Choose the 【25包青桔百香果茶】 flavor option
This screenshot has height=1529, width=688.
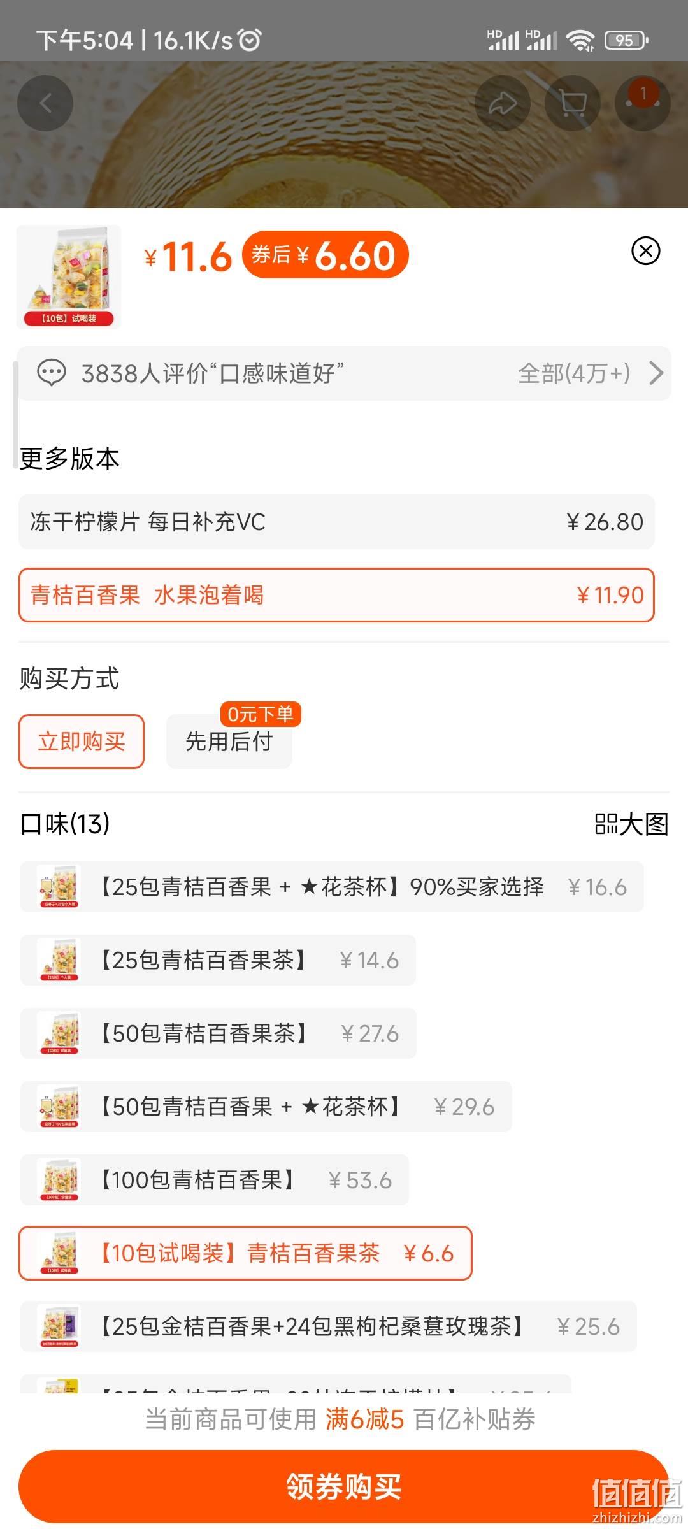click(x=218, y=960)
